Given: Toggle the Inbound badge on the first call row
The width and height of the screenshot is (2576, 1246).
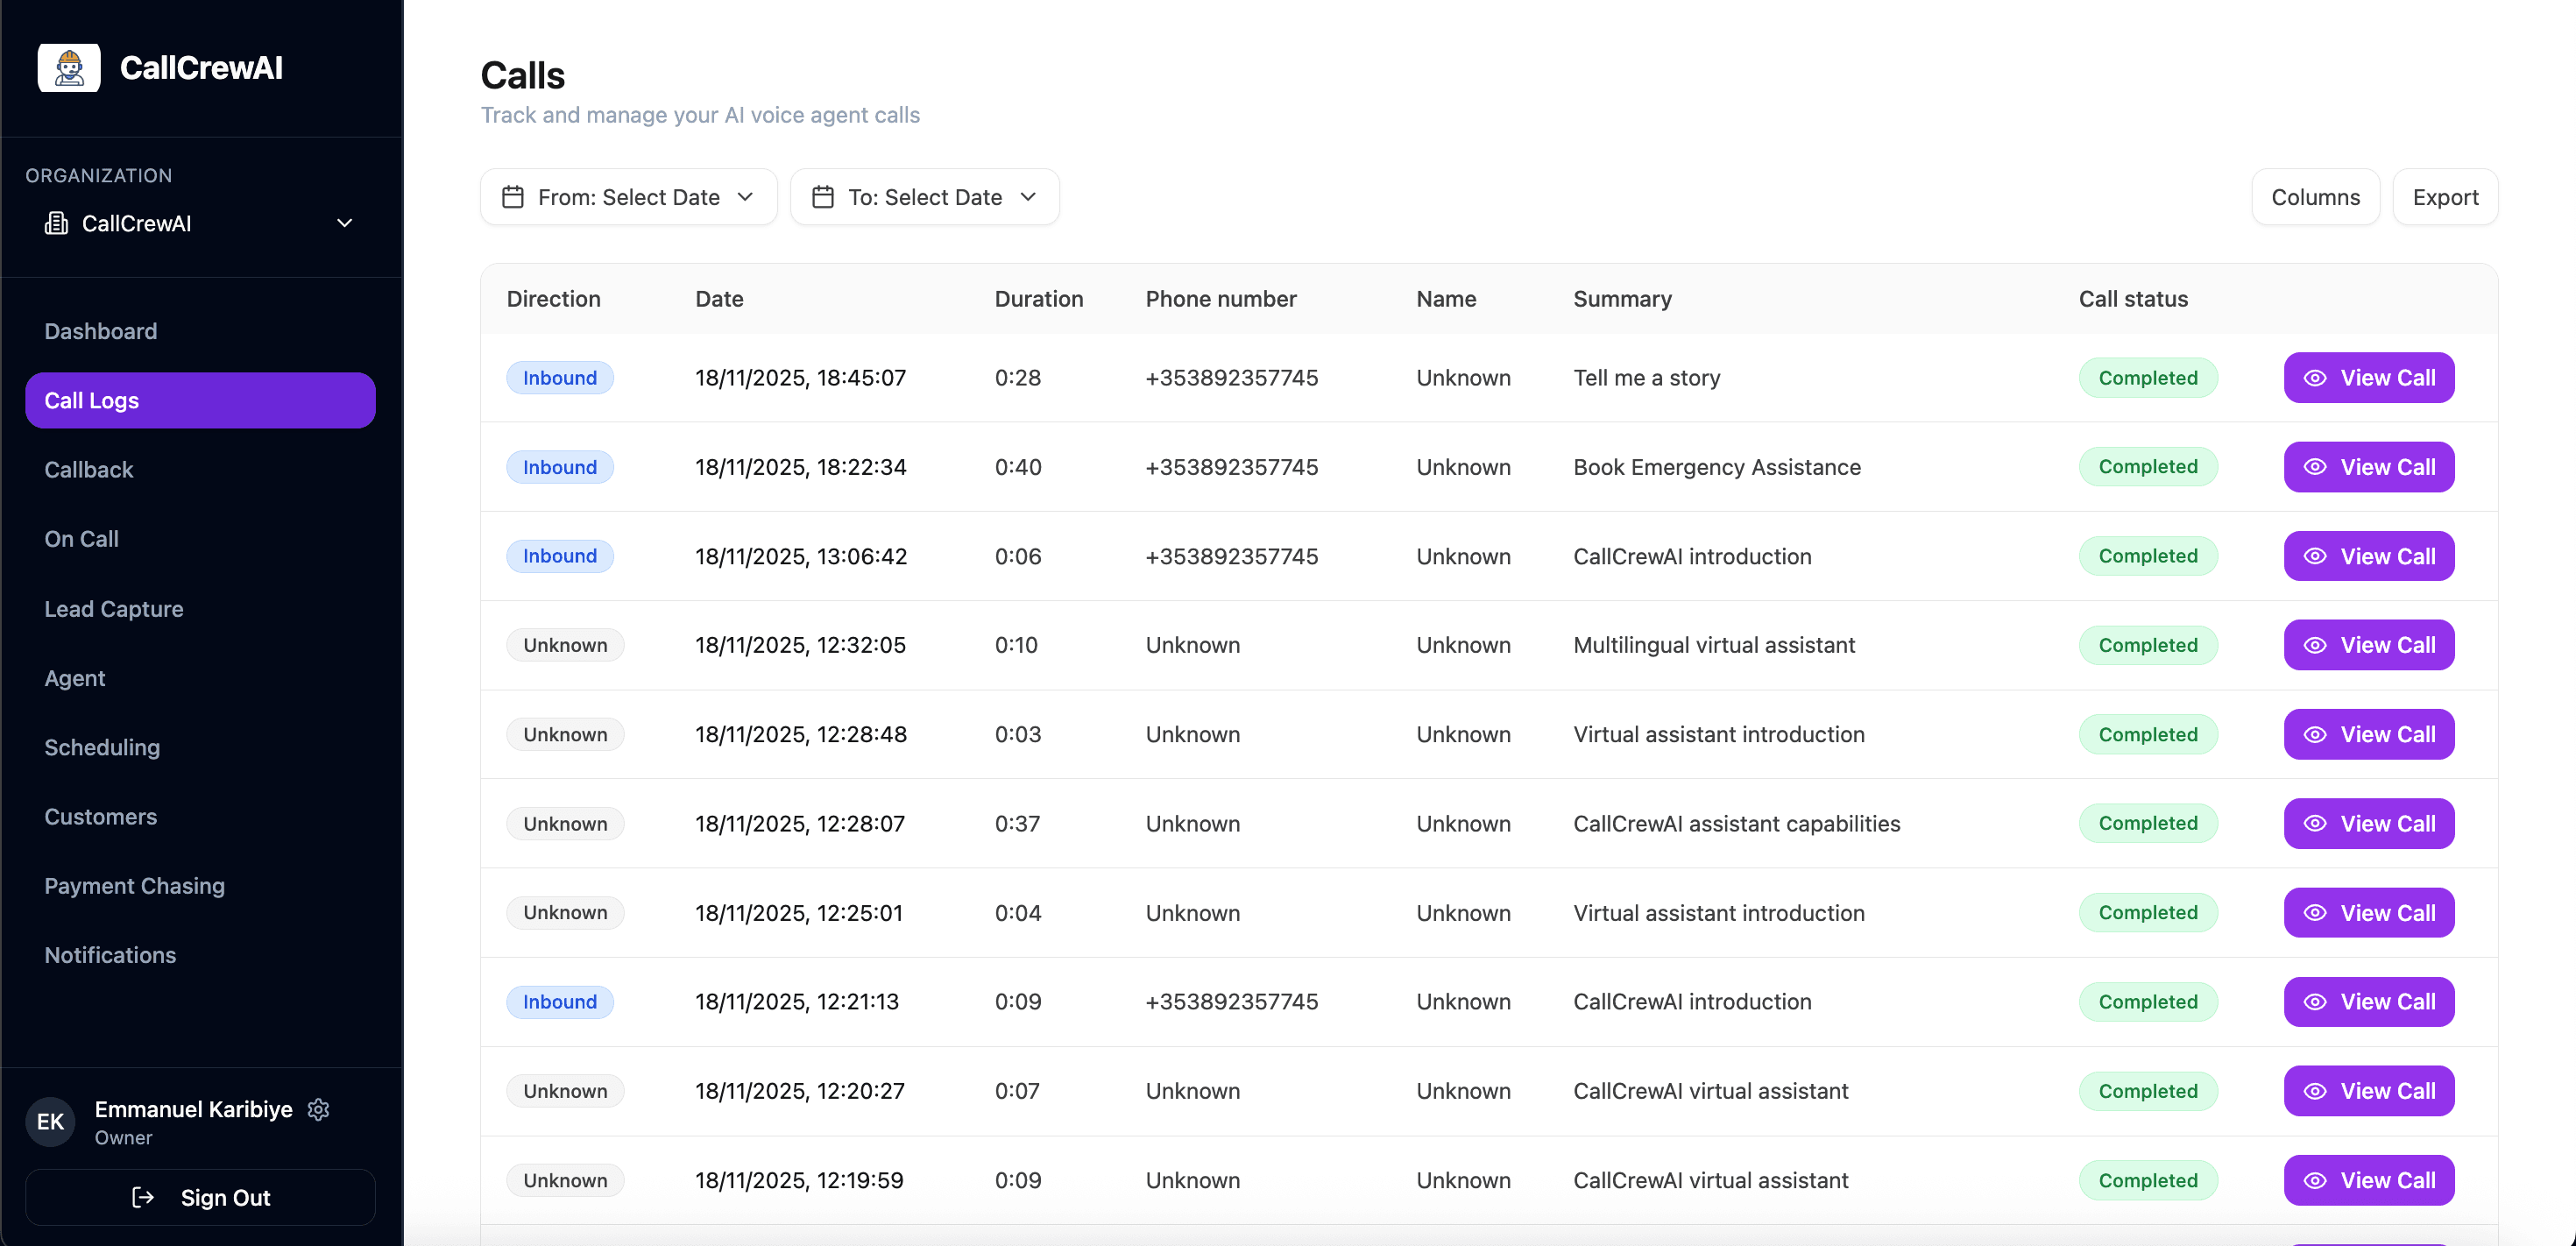Looking at the screenshot, I should click(x=560, y=377).
